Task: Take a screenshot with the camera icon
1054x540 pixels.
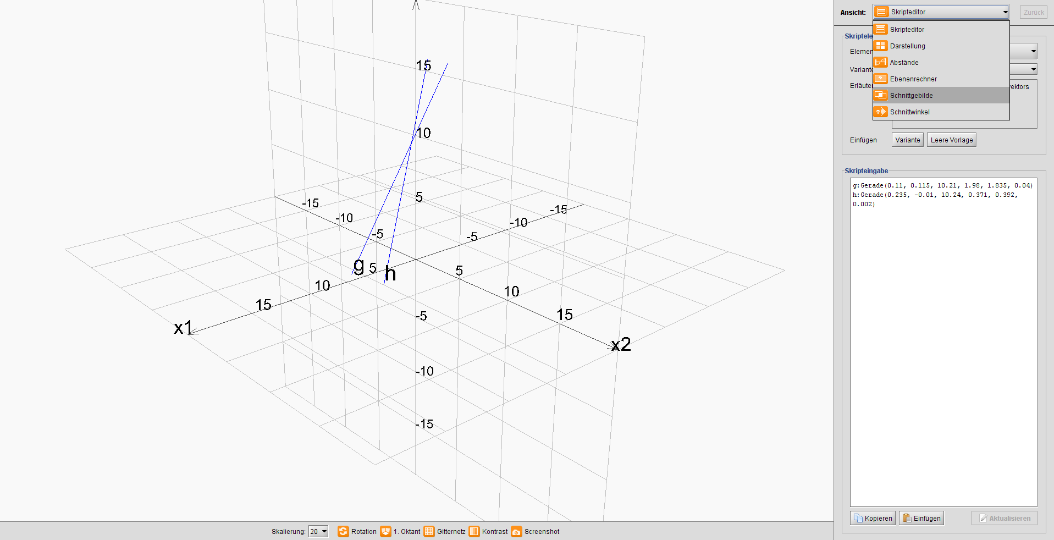Action: (x=516, y=531)
